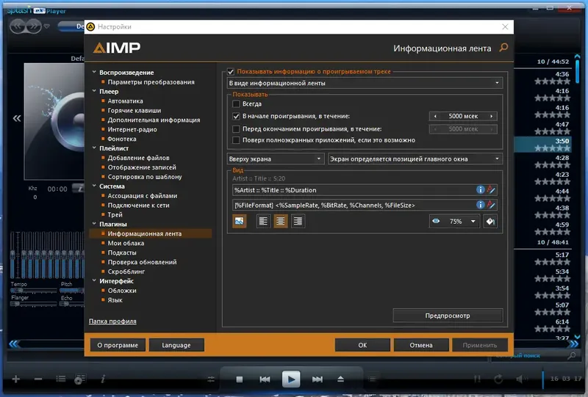Click the Tempo slider in the player
This screenshot has width=588, height=397.
33,291
